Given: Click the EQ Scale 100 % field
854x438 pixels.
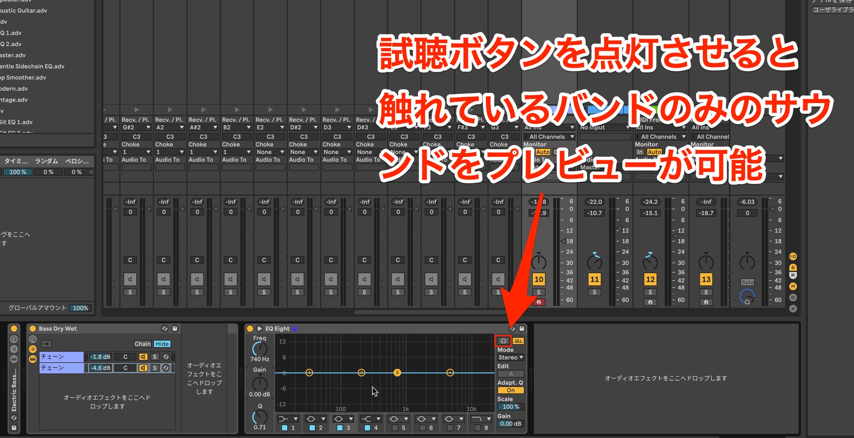Looking at the screenshot, I should tap(511, 407).
